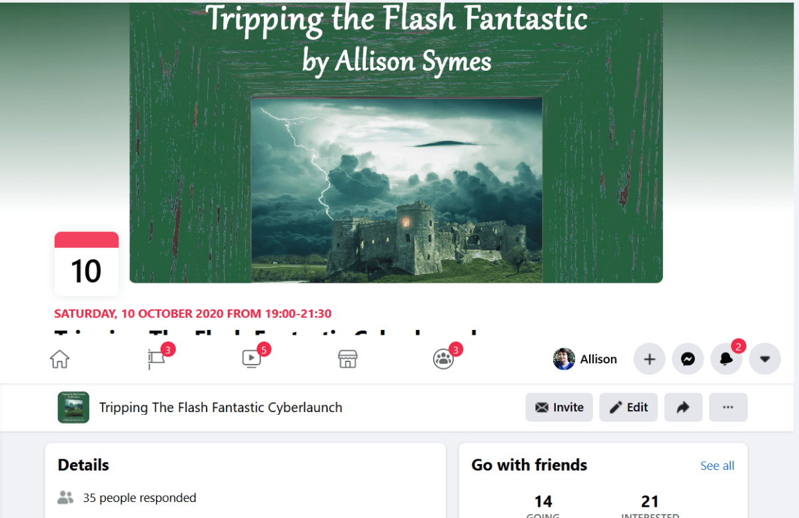The image size is (799, 518).
Task: Open Allison's profile
Action: (585, 359)
